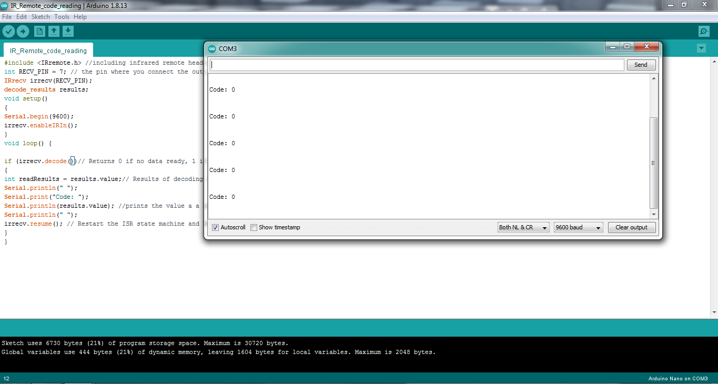This screenshot has width=718, height=384.
Task: Toggle the Autoscroll checkbox
Action: tap(215, 228)
